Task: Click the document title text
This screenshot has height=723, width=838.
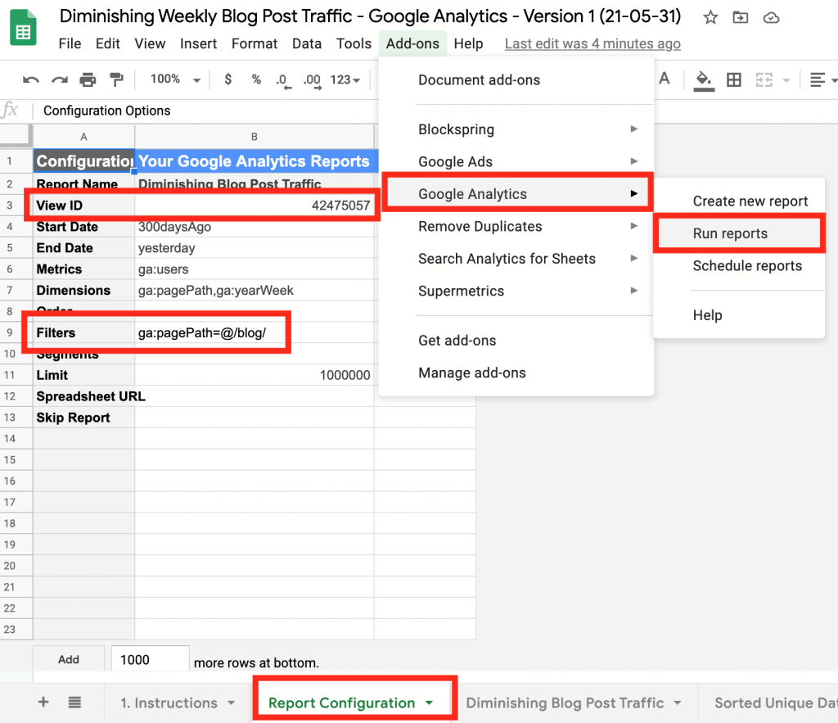Action: pos(370,16)
